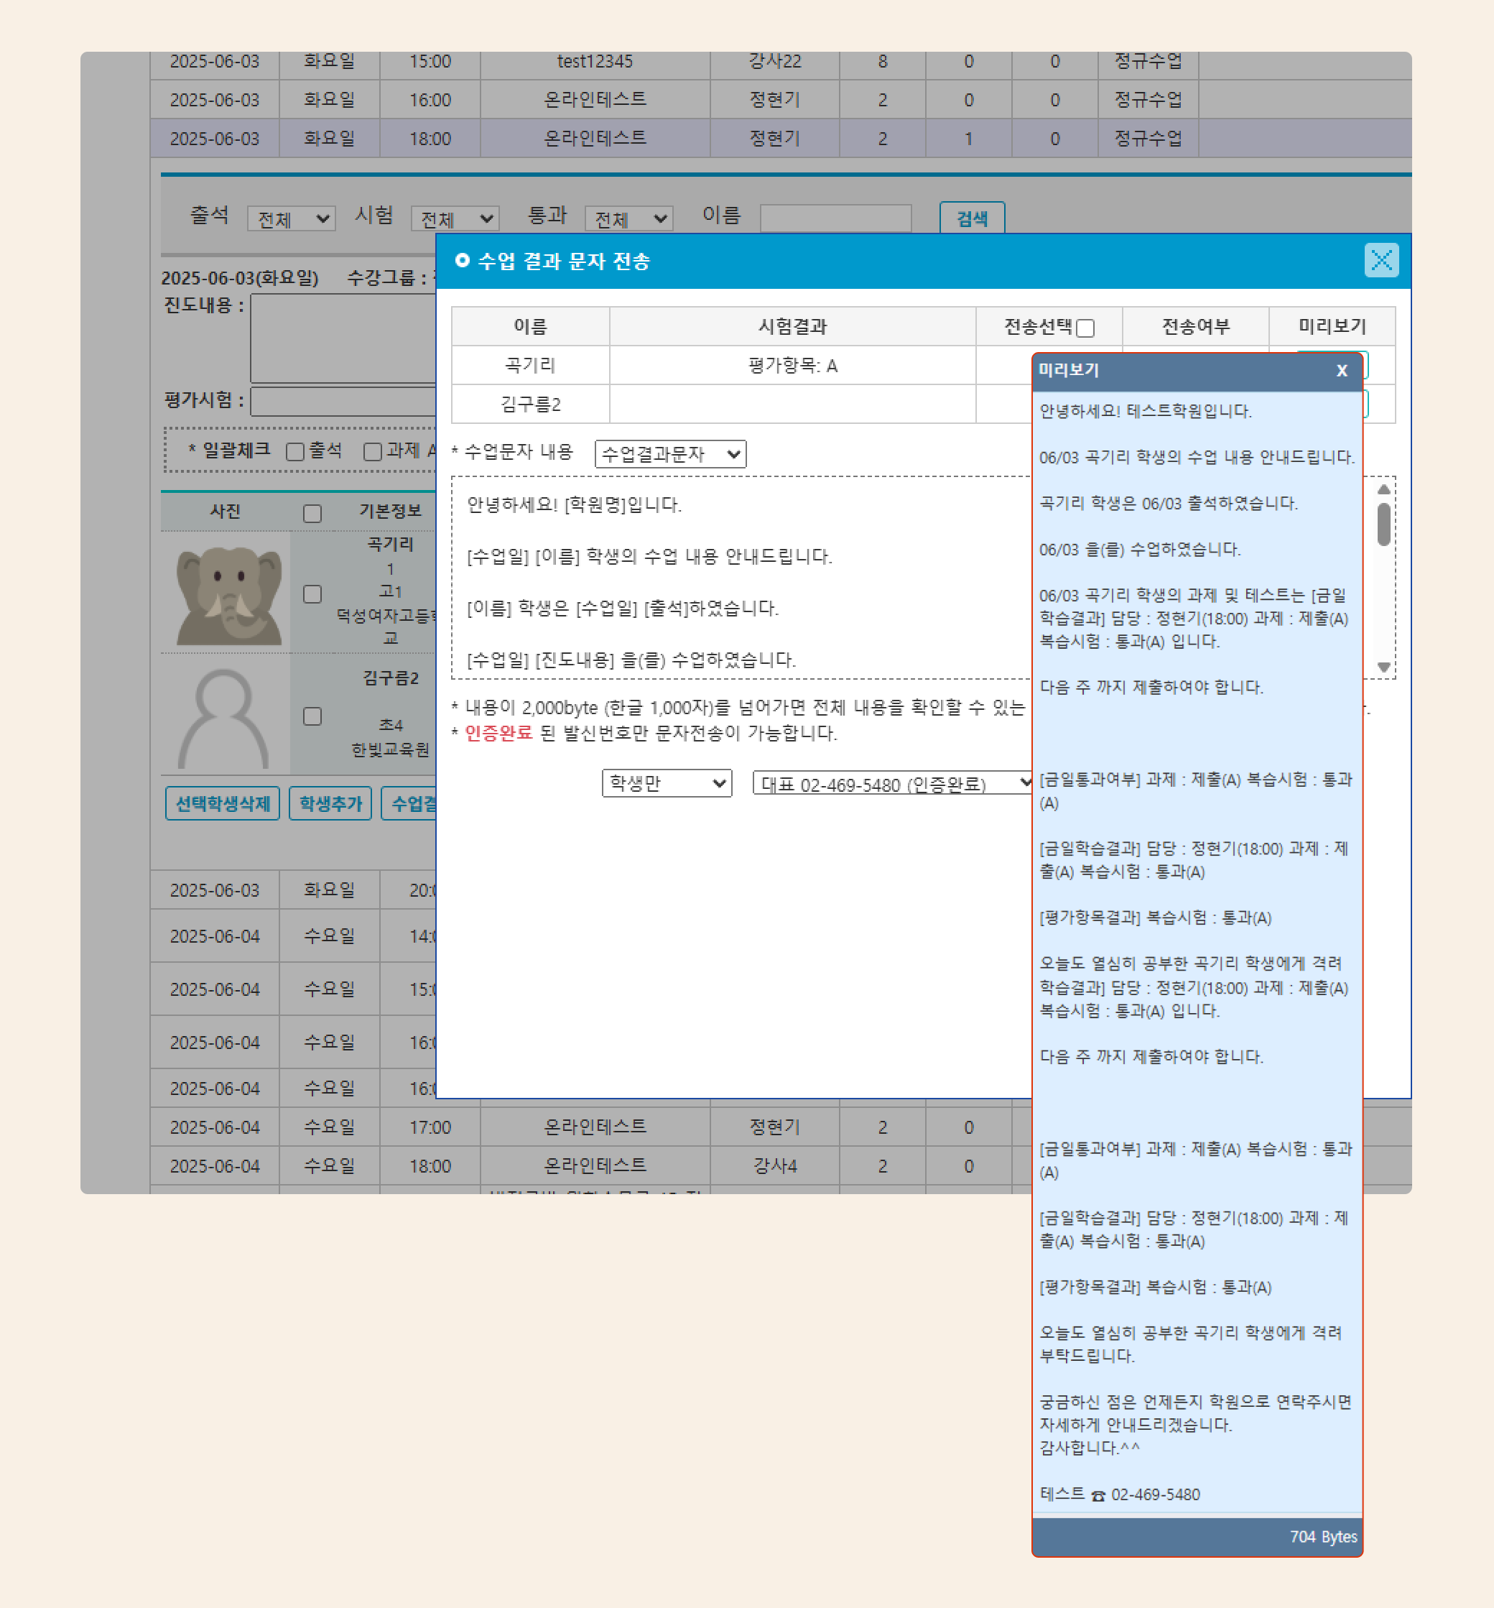Open the 시험 filter dropdown
The image size is (1494, 1608).
(x=455, y=218)
